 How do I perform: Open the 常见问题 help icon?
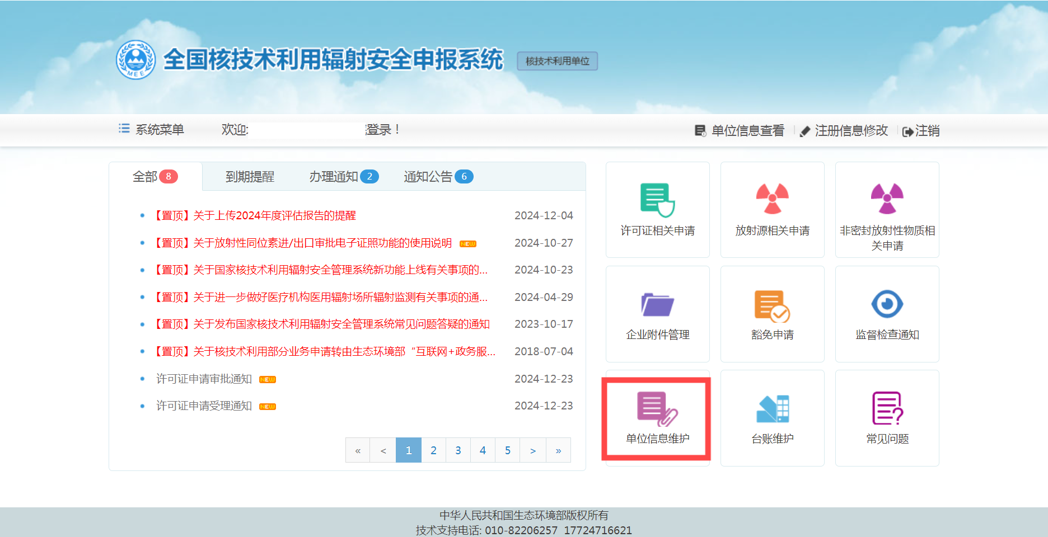point(887,409)
